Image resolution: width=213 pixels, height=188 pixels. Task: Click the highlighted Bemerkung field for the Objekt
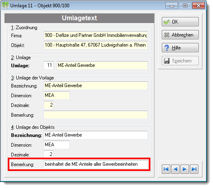[96, 164]
